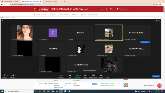Open Breakout Rooms in Zoom toolbar
Image resolution: width=165 pixels, height=93 pixels.
[93, 76]
